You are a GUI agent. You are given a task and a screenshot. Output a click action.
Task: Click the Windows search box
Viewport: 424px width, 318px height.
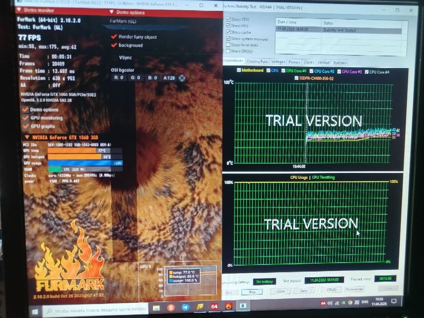coord(96,310)
